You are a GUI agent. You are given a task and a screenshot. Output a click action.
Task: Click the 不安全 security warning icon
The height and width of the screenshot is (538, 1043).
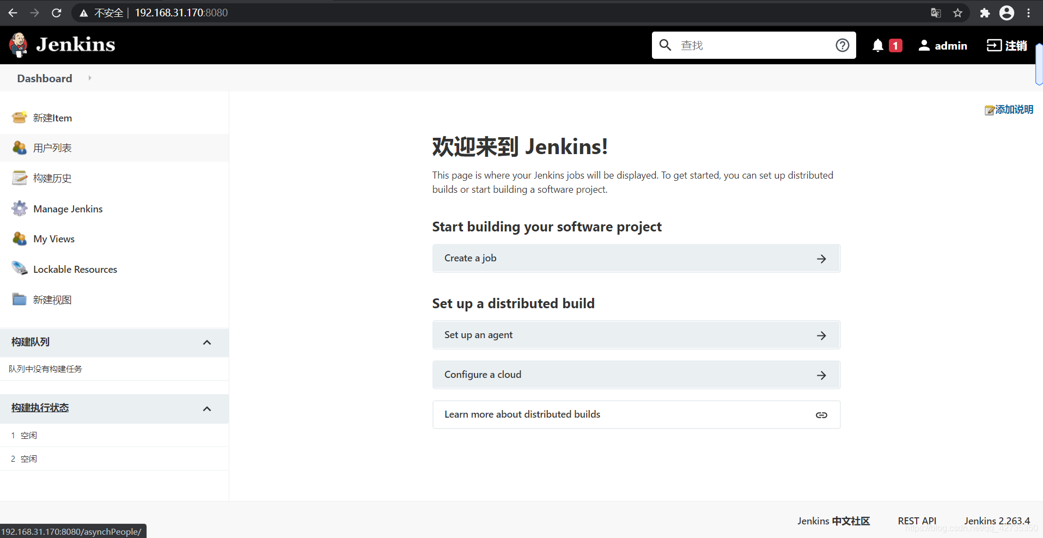[x=83, y=13]
